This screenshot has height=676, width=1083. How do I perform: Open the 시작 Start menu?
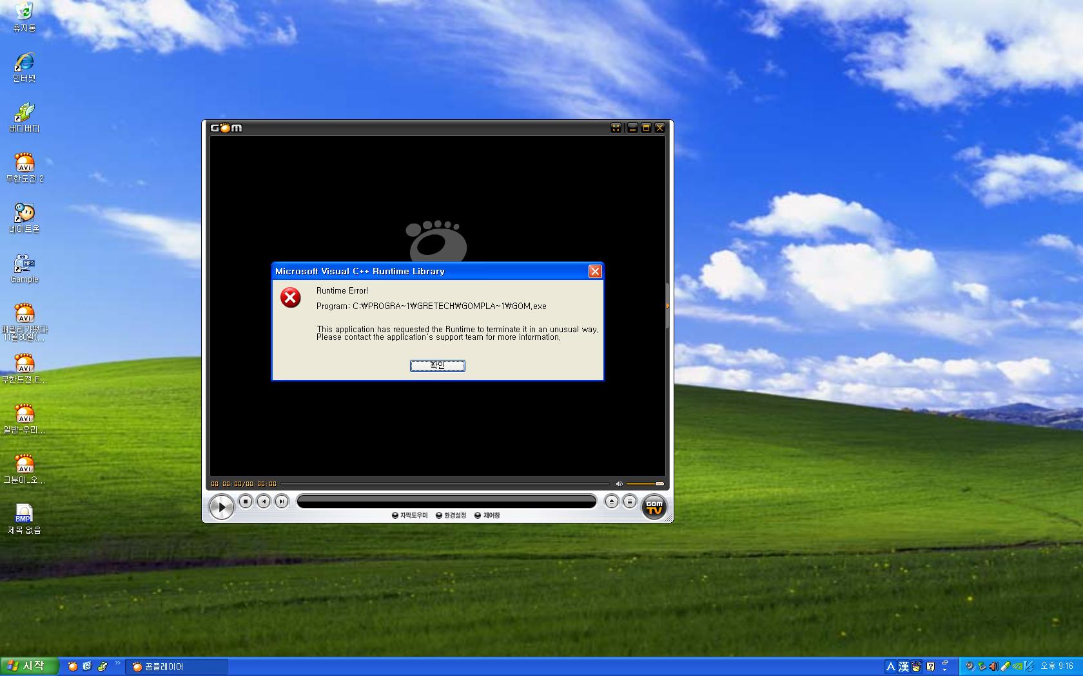pyautogui.click(x=30, y=666)
